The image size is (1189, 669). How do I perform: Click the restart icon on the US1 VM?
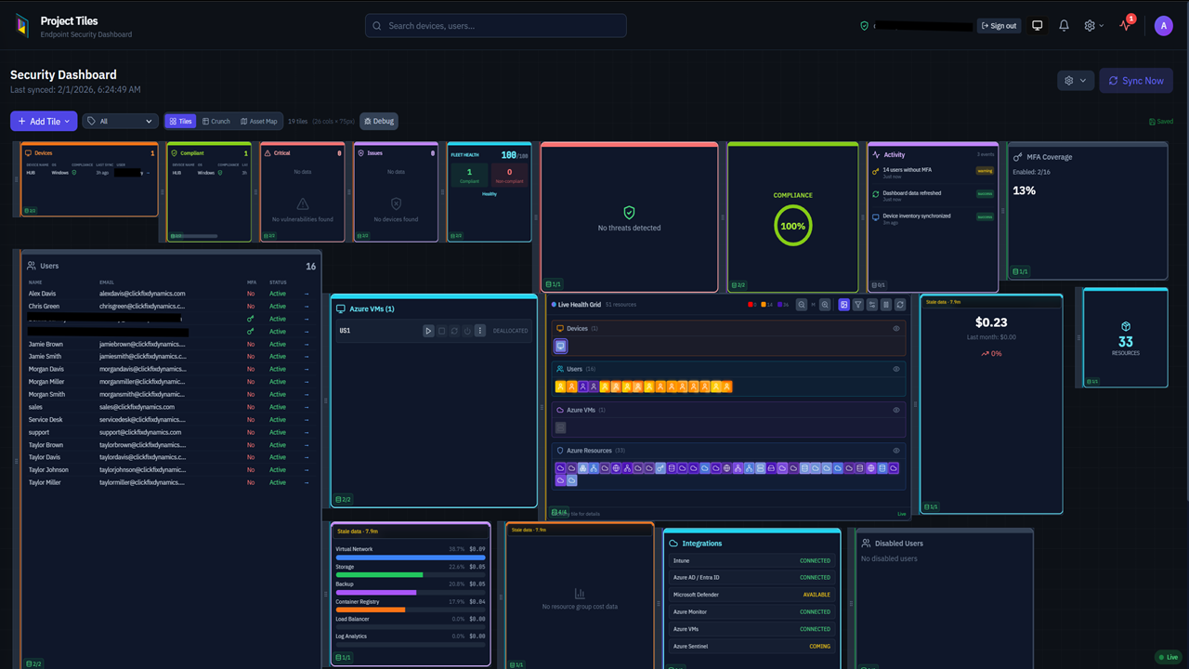(454, 330)
